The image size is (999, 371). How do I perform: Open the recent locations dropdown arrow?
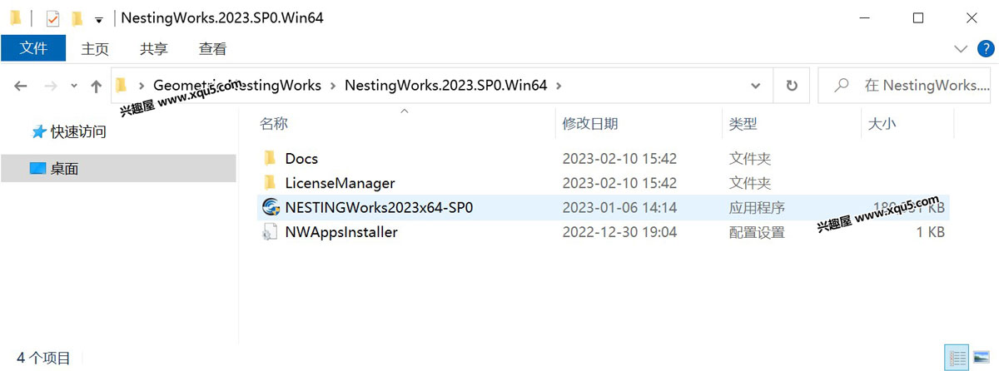coord(74,86)
